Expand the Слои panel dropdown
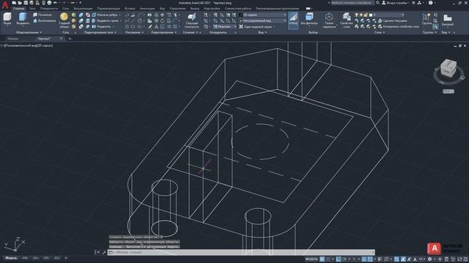 (380, 32)
